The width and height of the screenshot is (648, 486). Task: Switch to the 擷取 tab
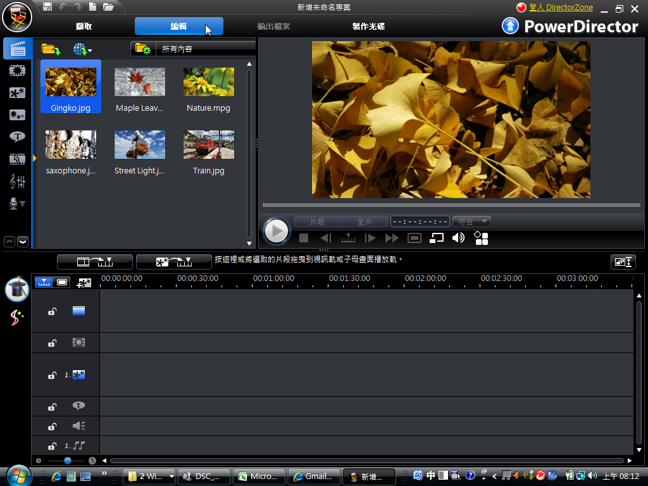(x=84, y=27)
